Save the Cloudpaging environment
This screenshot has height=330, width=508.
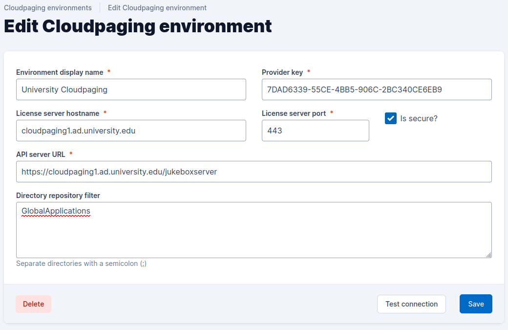tap(475, 304)
